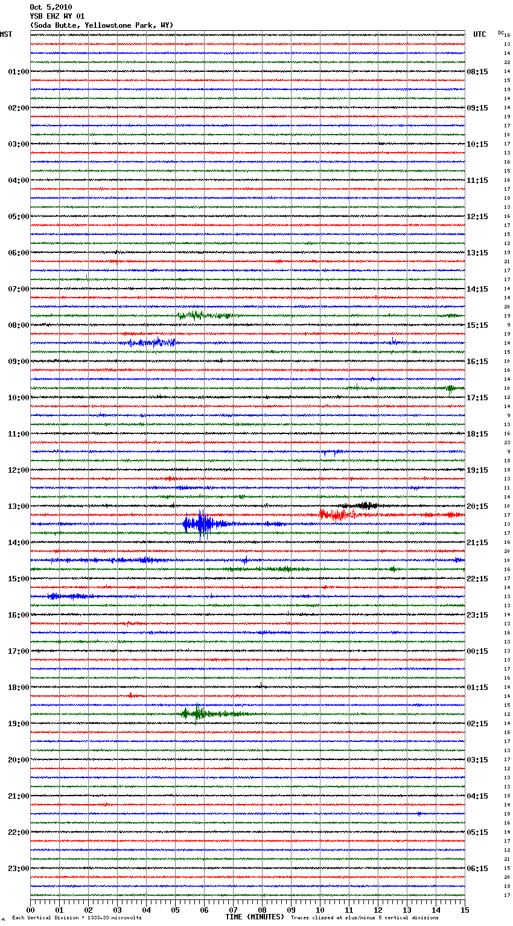Click the "16:00" MST time label
This screenshot has height=926, width=513.
(x=19, y=615)
